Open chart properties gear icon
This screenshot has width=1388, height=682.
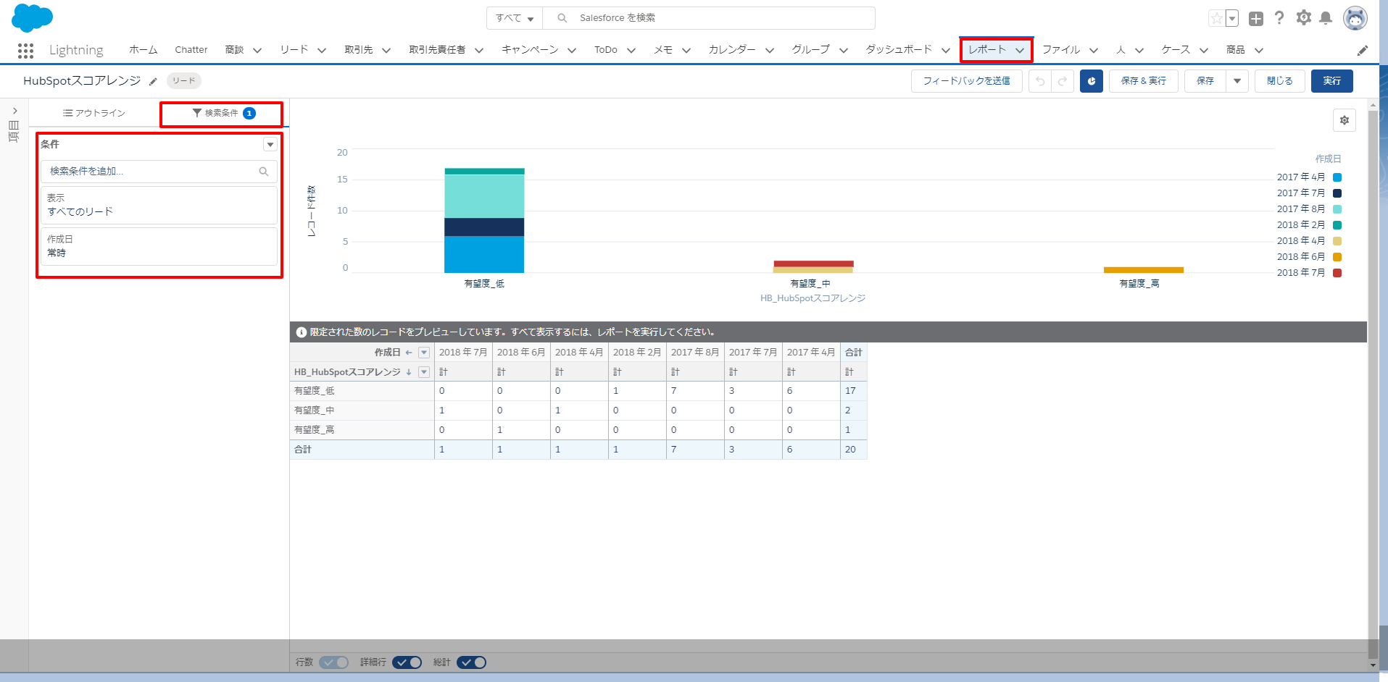[x=1344, y=120]
